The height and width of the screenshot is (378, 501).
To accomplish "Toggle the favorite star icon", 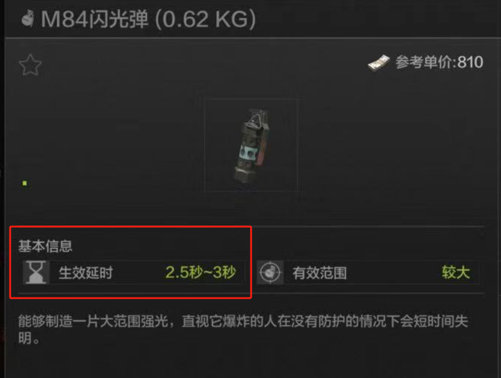I will coord(30,65).
